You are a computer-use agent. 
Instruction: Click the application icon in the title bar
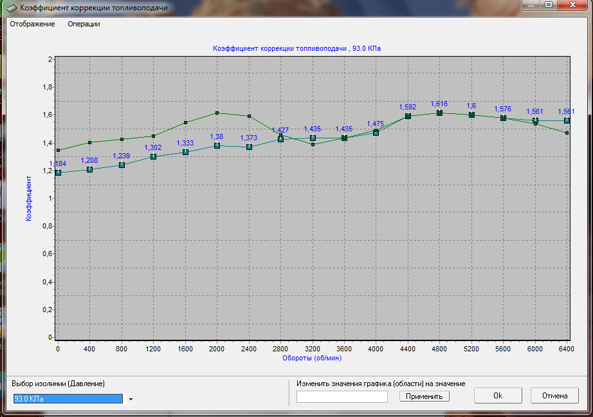pyautogui.click(x=11, y=8)
